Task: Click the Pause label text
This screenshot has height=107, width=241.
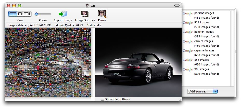Action: [x=102, y=20]
